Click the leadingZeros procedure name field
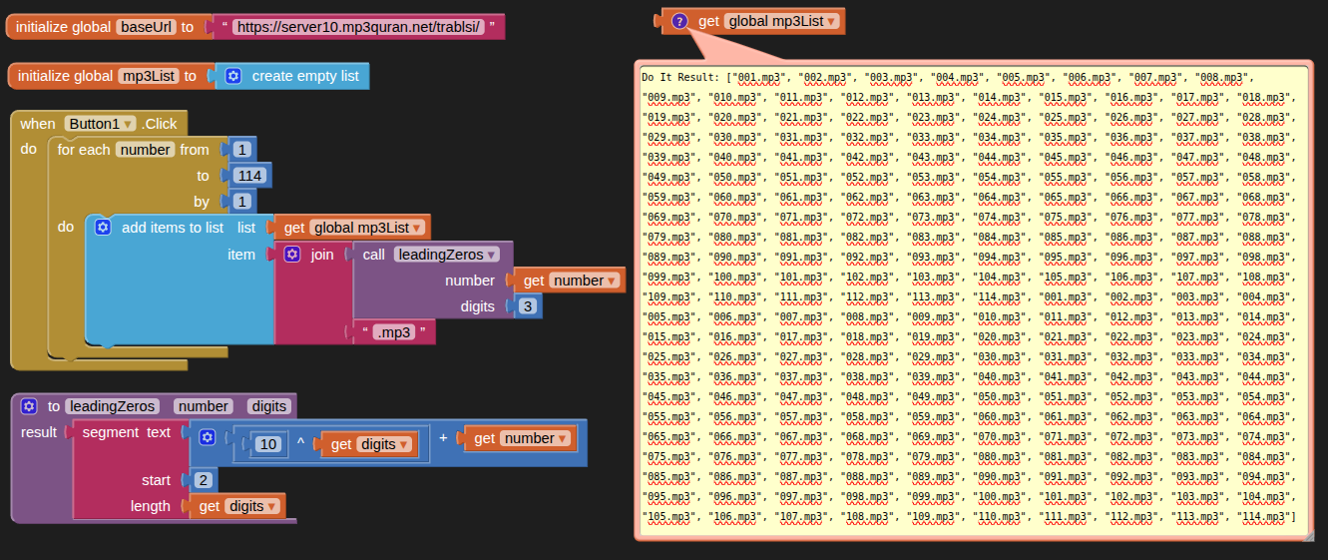 [112, 406]
